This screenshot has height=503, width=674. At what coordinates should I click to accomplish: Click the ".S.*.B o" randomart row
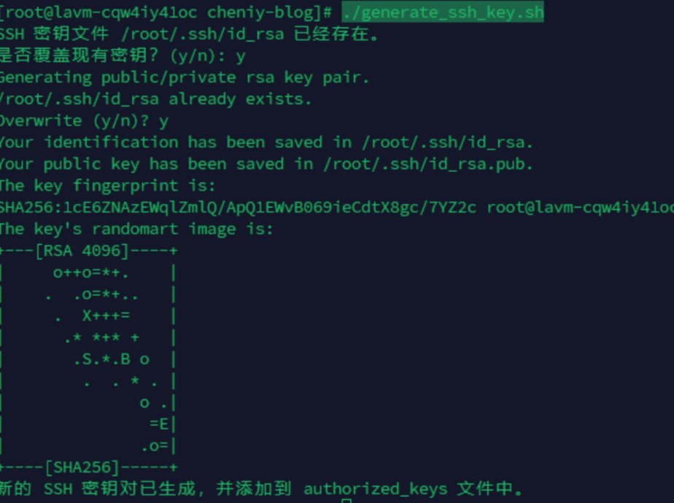point(111,359)
